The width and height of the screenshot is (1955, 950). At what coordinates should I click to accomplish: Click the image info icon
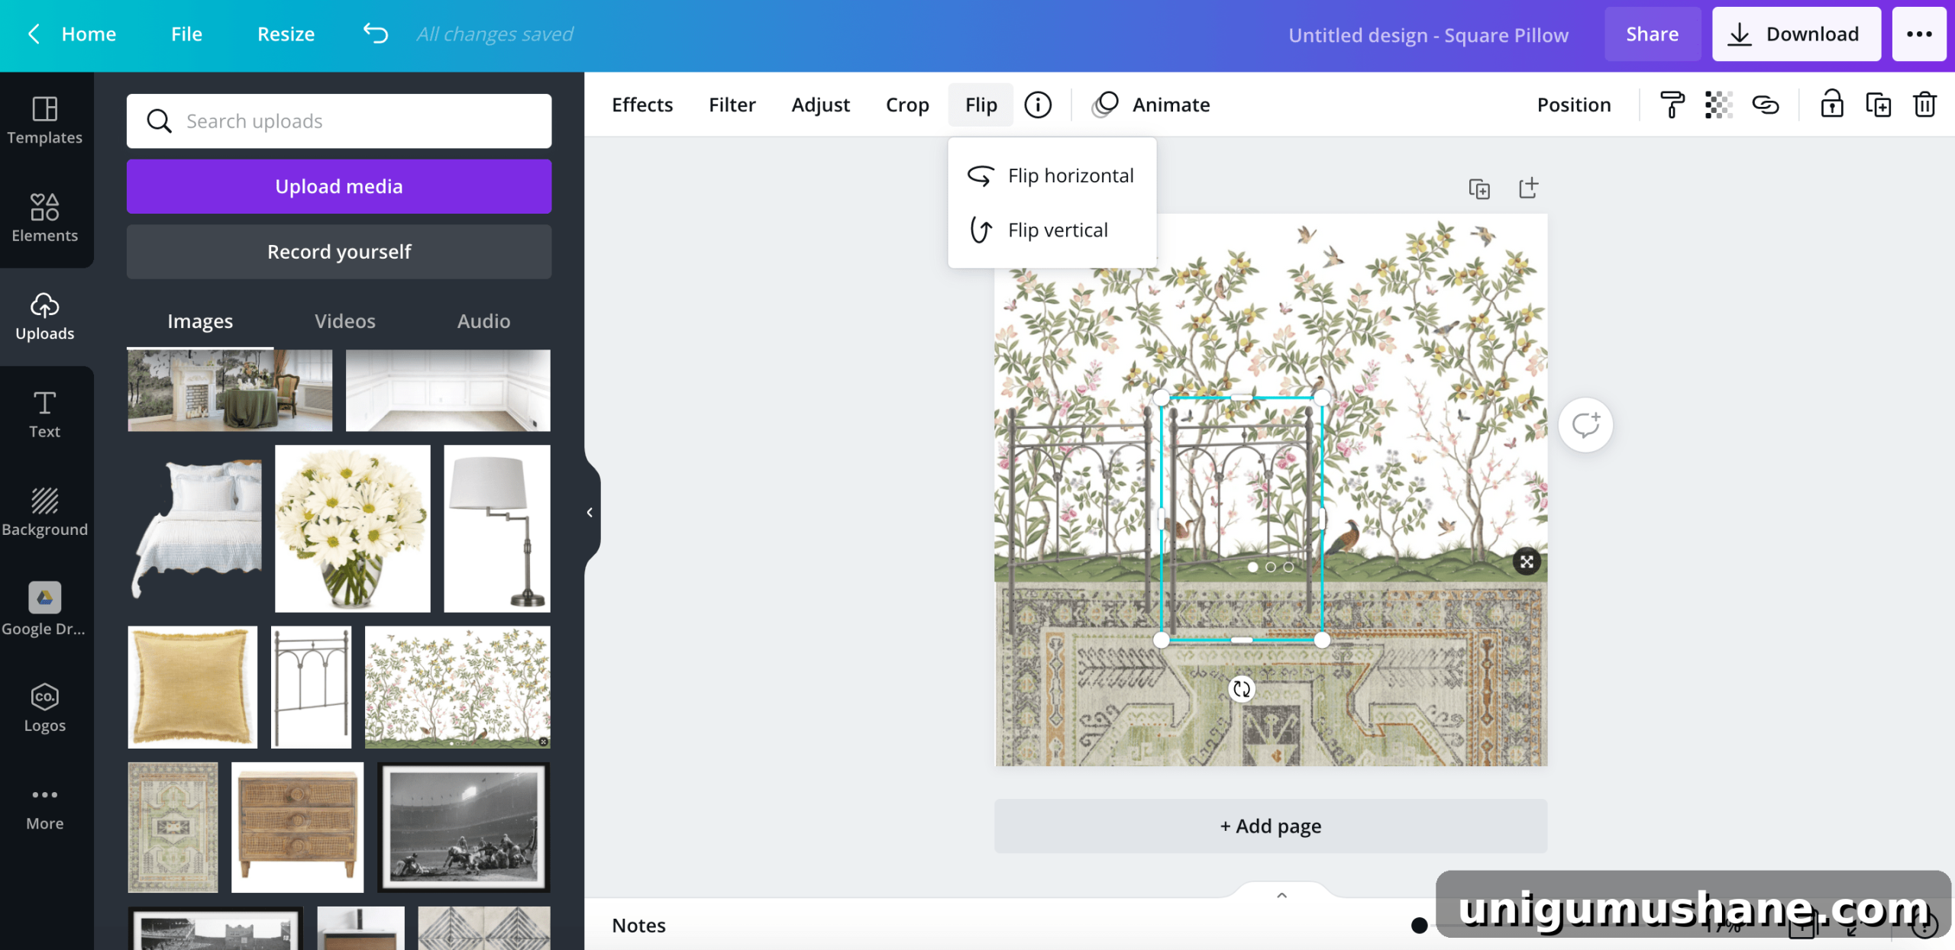[1038, 105]
